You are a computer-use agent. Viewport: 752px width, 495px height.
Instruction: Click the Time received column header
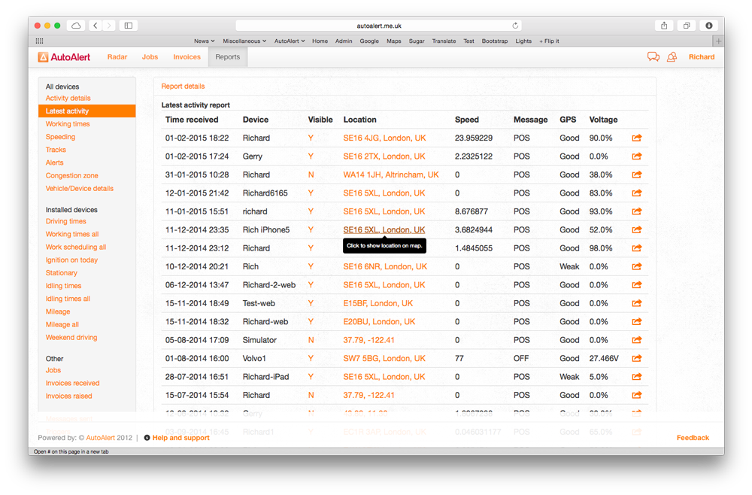[192, 120]
